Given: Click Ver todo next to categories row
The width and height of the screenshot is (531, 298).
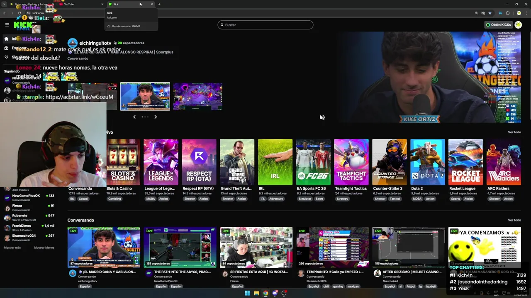Looking at the screenshot, I should pyautogui.click(x=514, y=132).
